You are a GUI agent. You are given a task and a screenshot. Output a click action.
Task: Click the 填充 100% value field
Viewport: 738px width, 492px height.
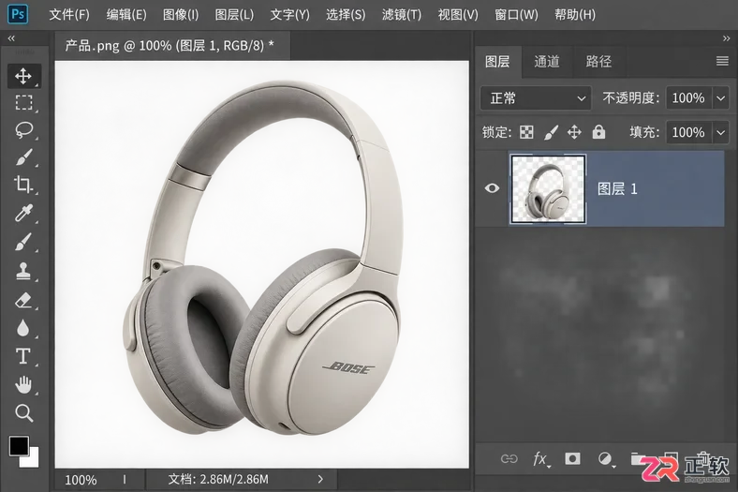coord(688,132)
